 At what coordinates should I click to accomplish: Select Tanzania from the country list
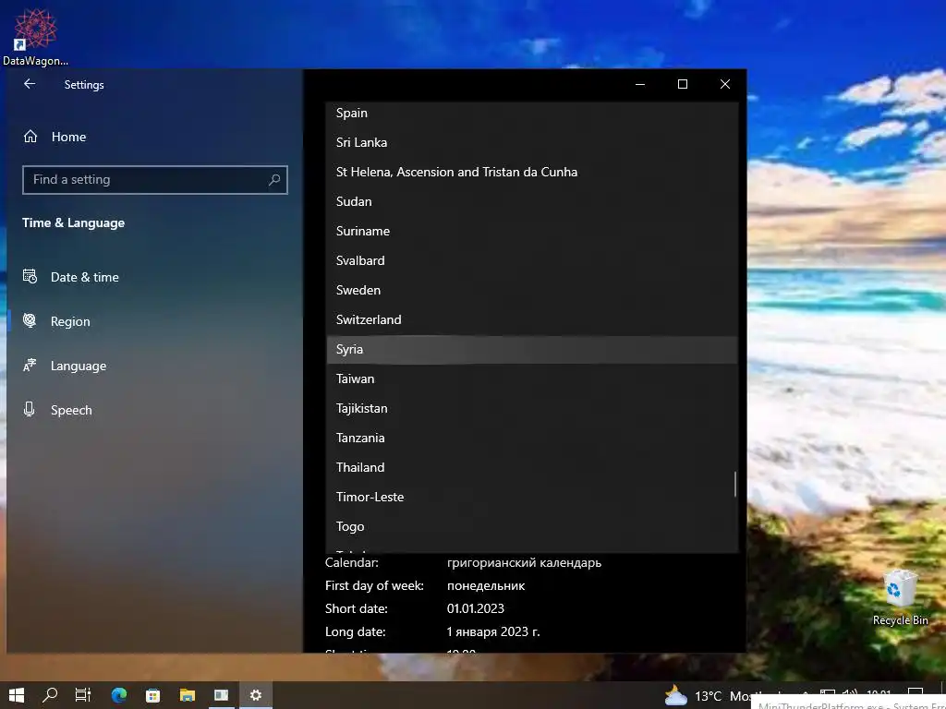pos(531,438)
